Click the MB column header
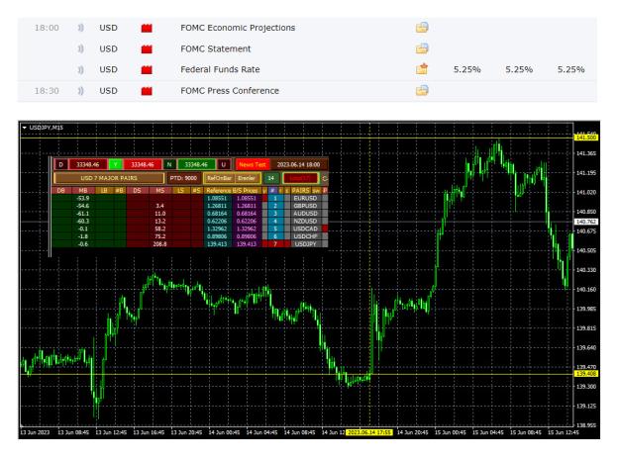This screenshot has width=619, height=458. coord(83,190)
